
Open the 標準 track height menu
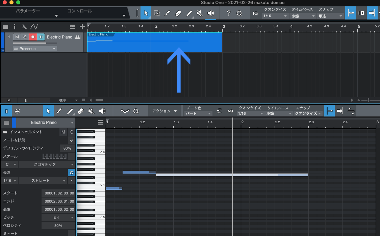tap(64, 100)
